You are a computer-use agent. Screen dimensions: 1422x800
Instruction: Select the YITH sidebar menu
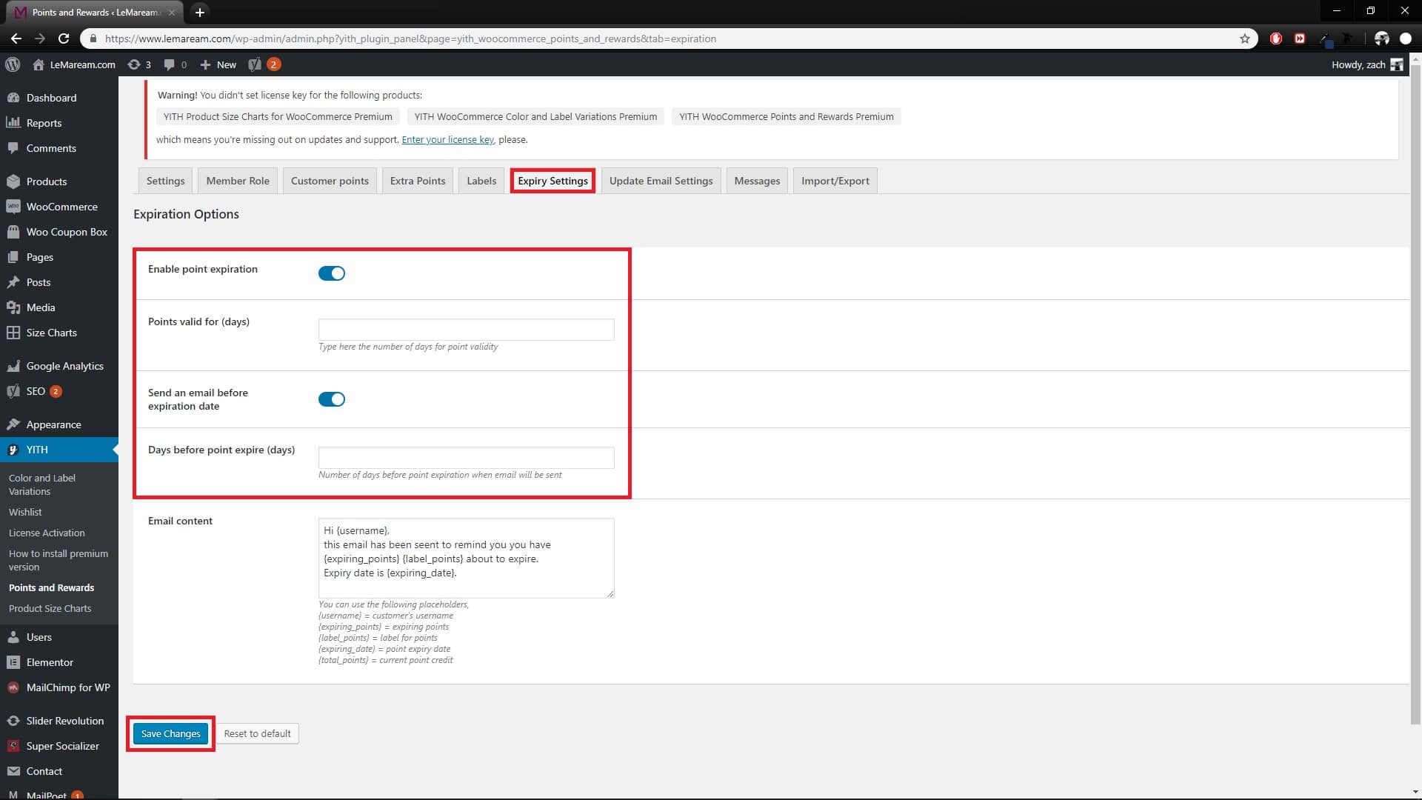[x=59, y=450]
